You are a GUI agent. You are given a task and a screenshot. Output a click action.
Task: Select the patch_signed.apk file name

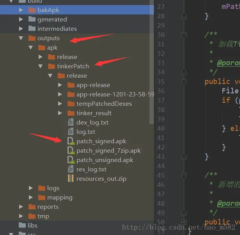[101, 141]
